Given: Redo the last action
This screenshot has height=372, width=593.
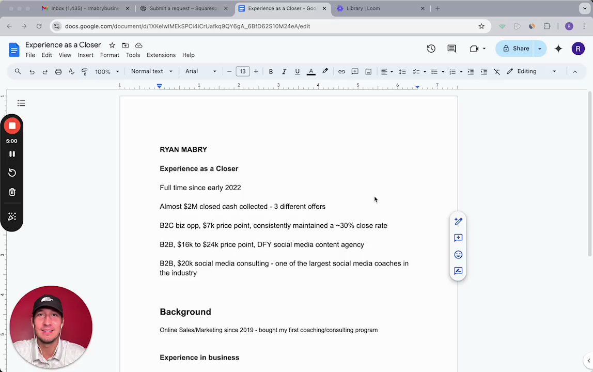Looking at the screenshot, I should pyautogui.click(x=45, y=71).
